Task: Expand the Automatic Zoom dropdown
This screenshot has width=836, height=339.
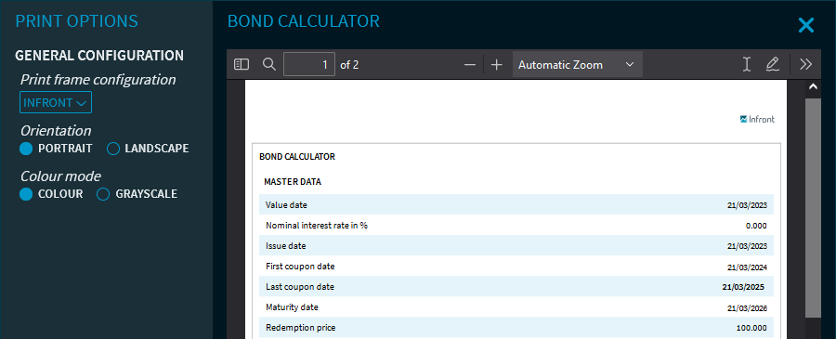Action: tap(578, 65)
